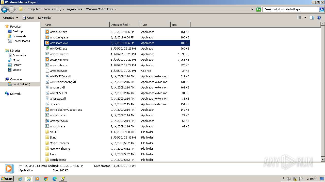
Task: Click the taskbar clock showing 2:50 PM
Action: coord(312,179)
